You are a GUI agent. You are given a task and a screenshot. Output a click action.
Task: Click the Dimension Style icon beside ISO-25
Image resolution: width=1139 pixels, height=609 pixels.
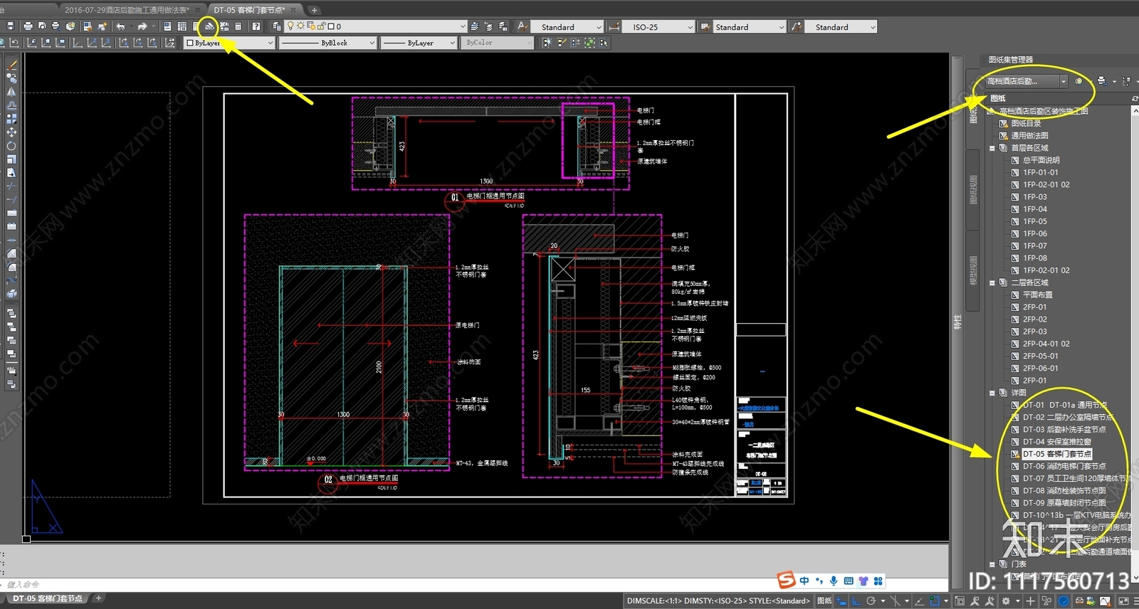tap(614, 26)
